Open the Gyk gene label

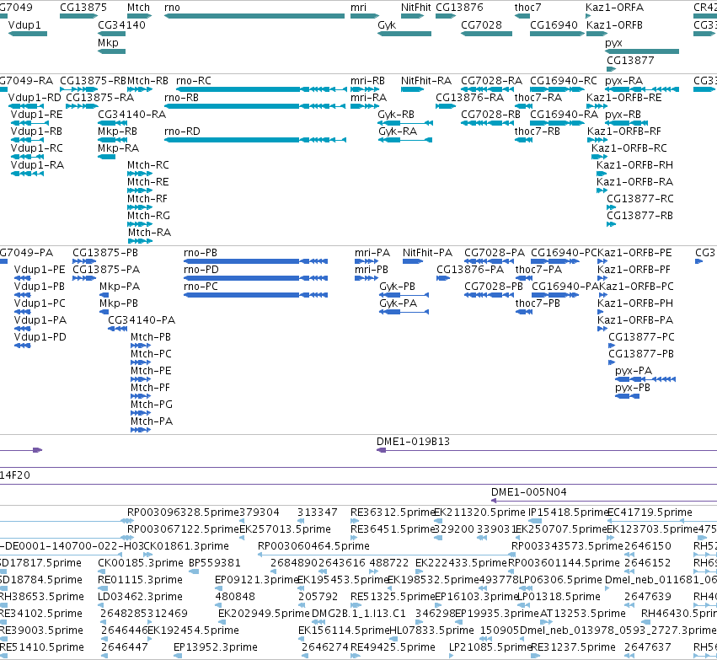(387, 25)
